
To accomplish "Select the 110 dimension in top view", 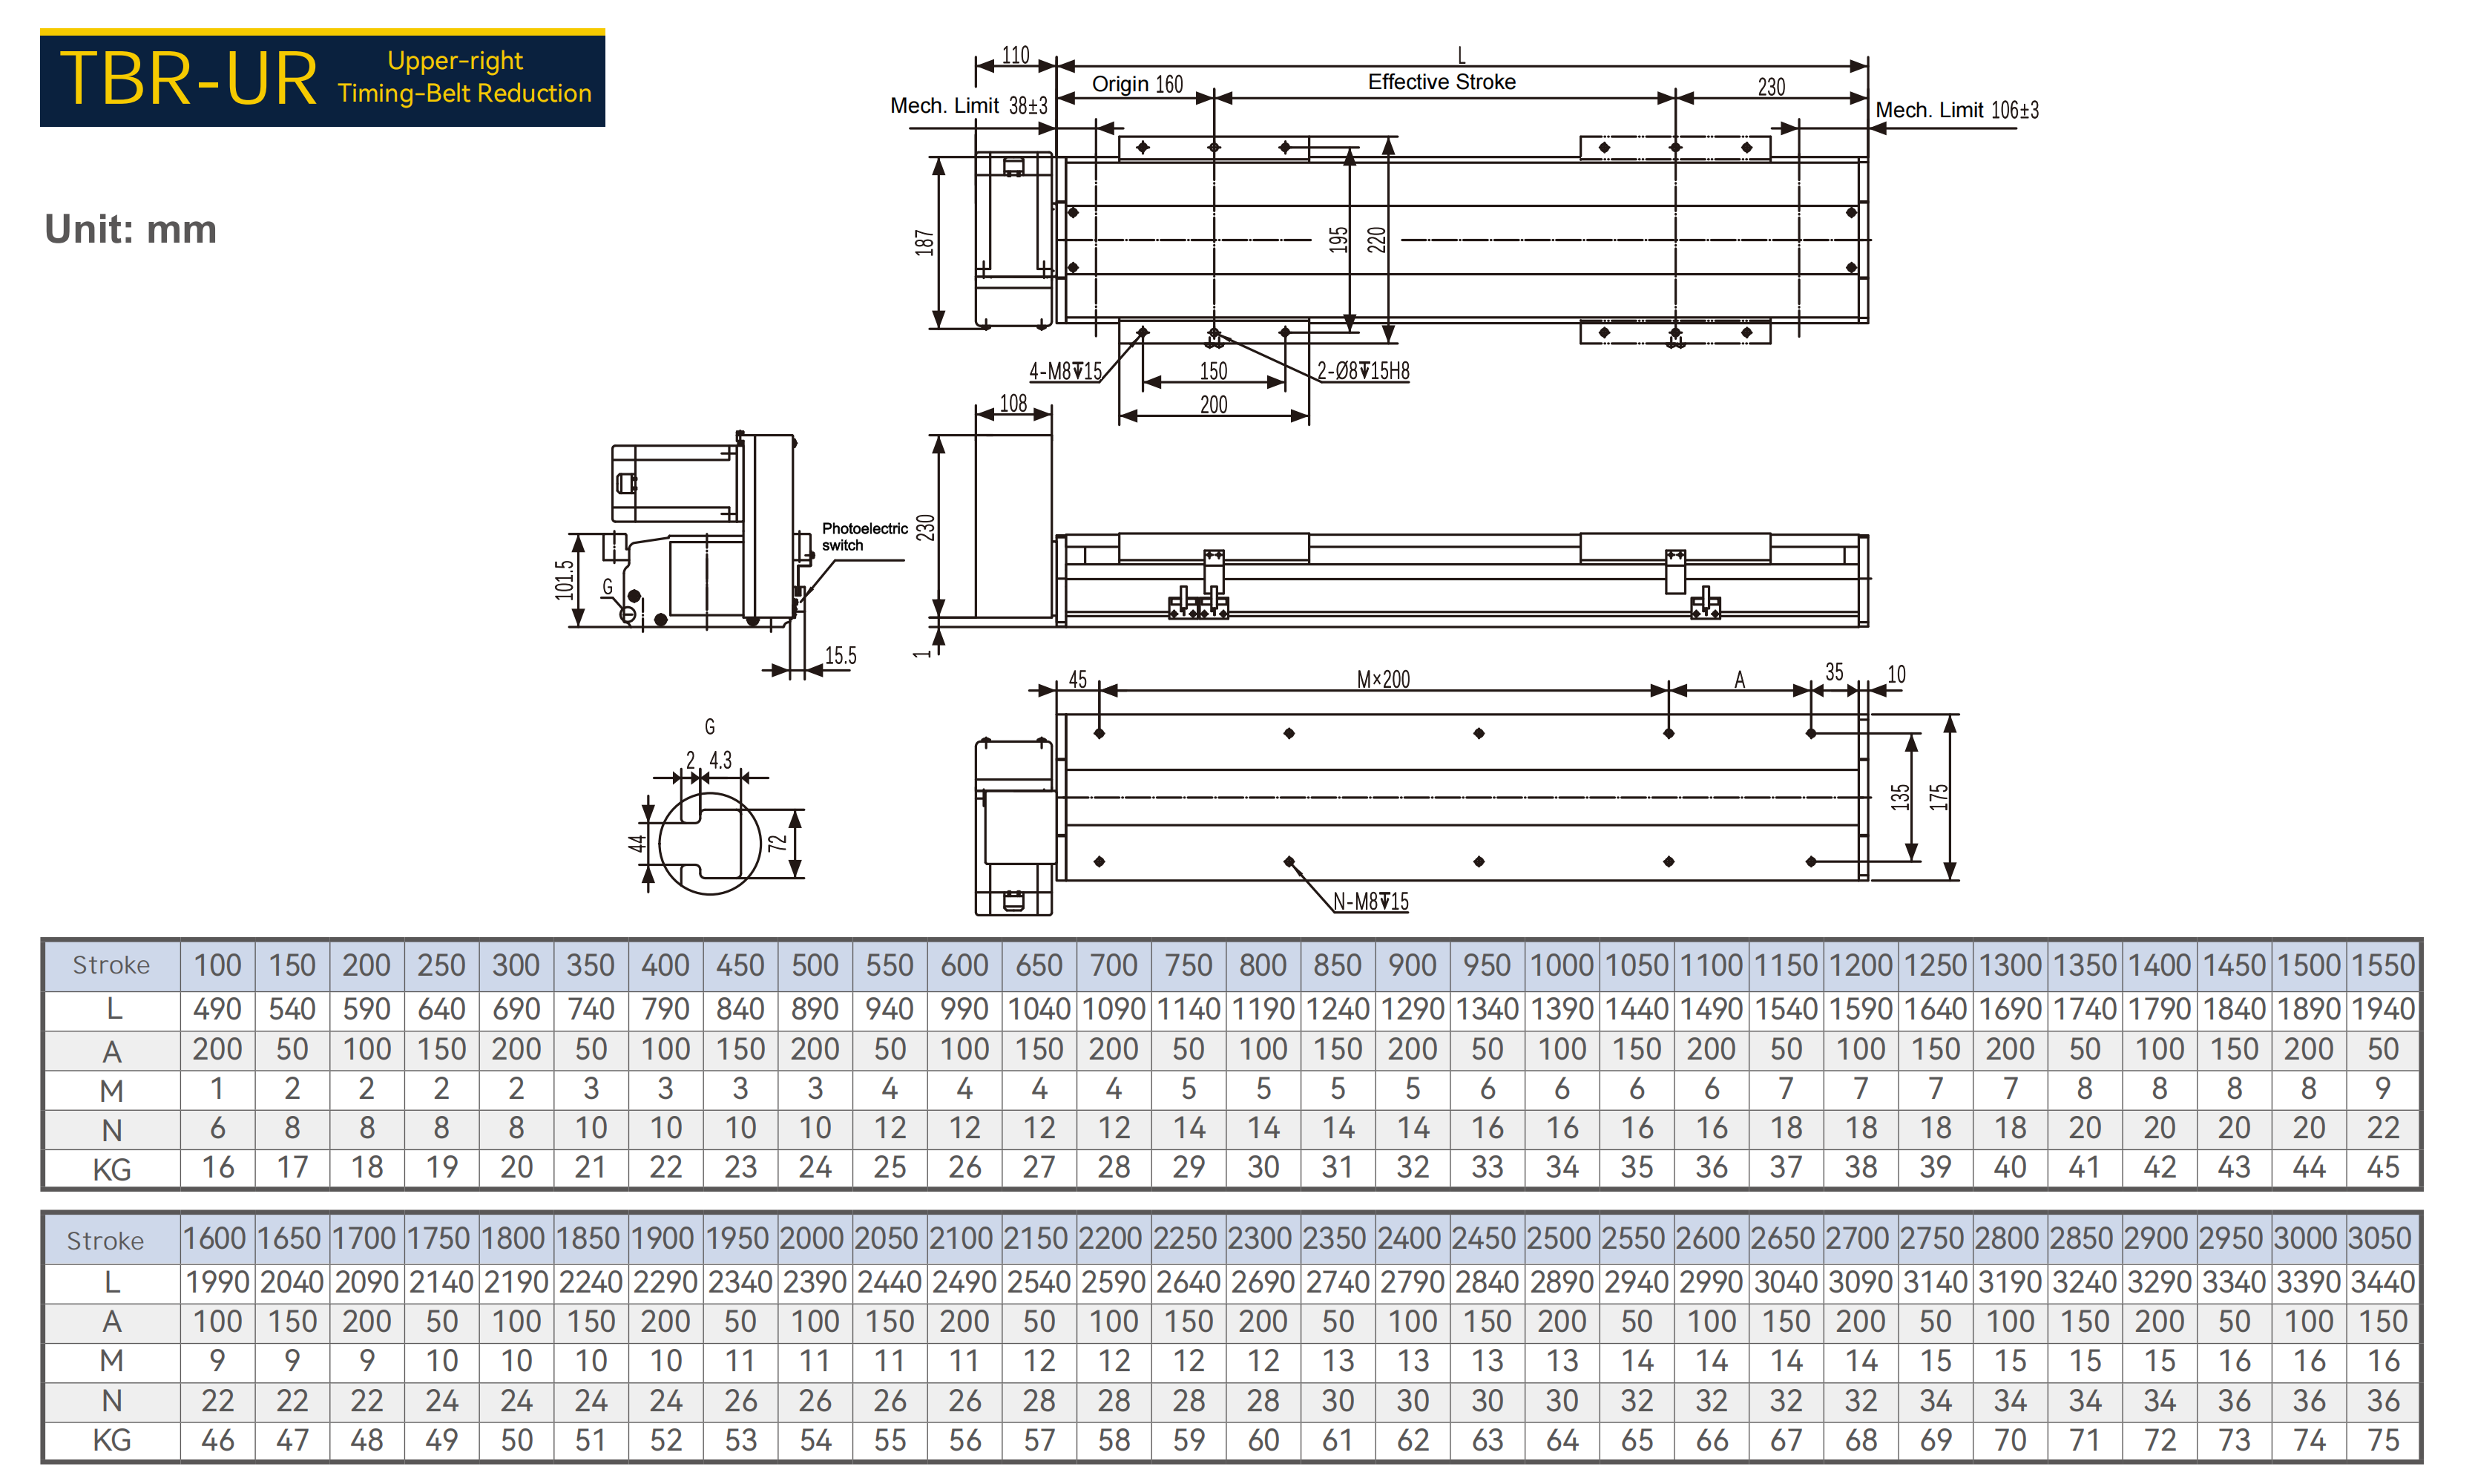I will (x=1015, y=55).
